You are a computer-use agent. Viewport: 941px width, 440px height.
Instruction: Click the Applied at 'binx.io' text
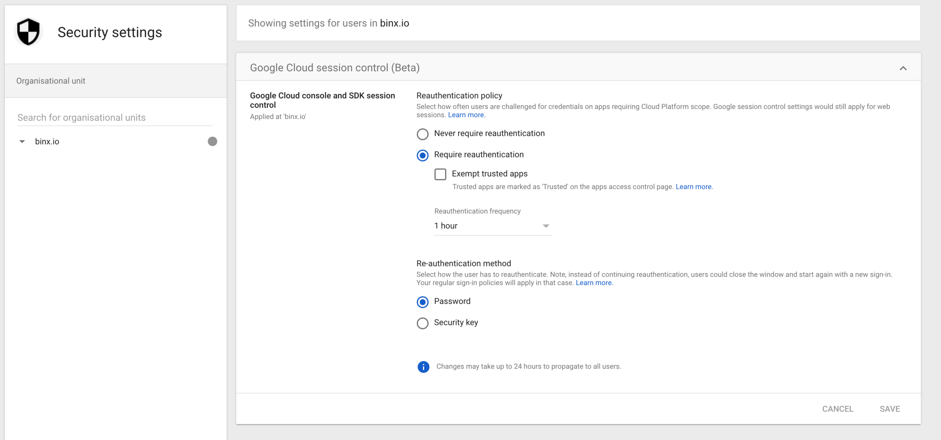point(278,117)
